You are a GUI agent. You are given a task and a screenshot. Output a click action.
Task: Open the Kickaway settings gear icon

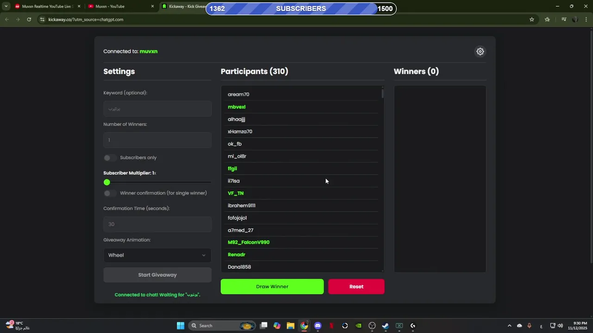(480, 51)
